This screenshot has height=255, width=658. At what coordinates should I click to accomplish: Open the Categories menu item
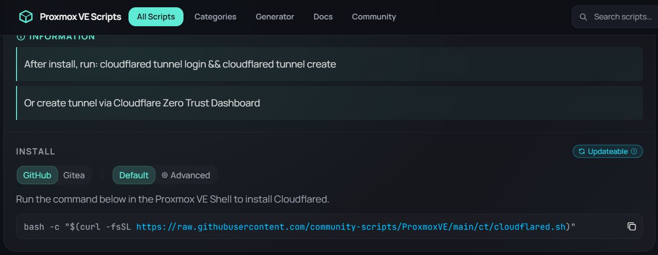[215, 17]
